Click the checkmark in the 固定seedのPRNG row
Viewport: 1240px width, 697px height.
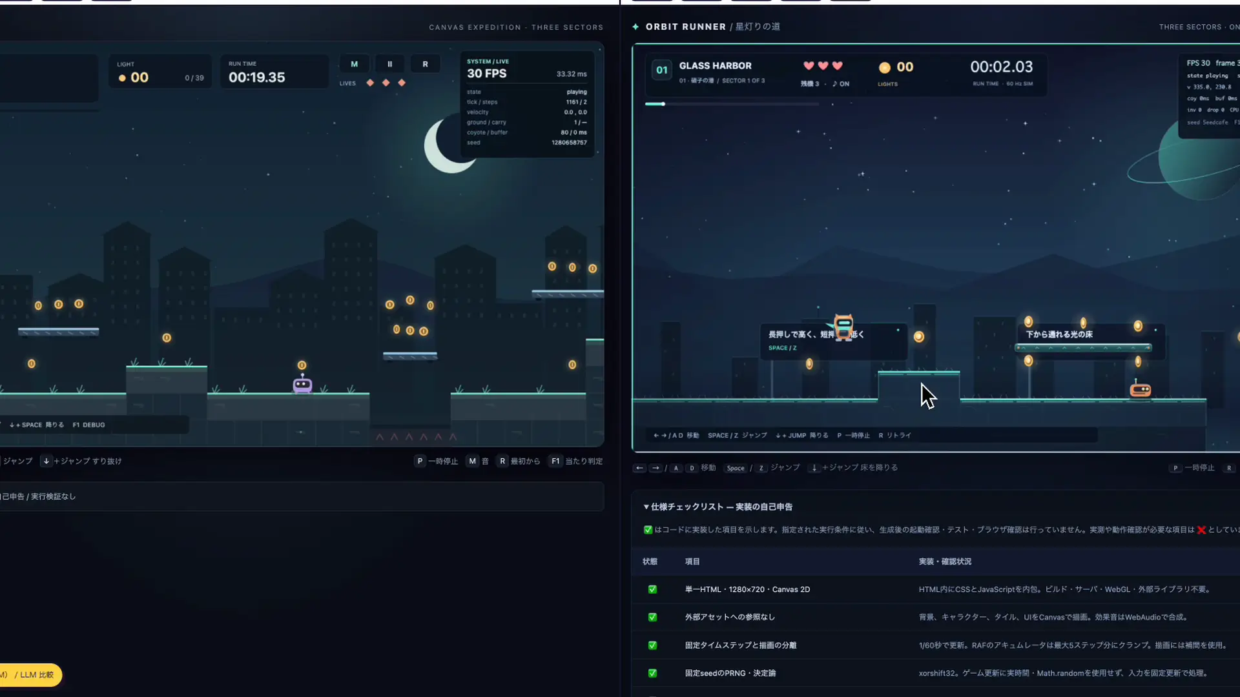(652, 673)
